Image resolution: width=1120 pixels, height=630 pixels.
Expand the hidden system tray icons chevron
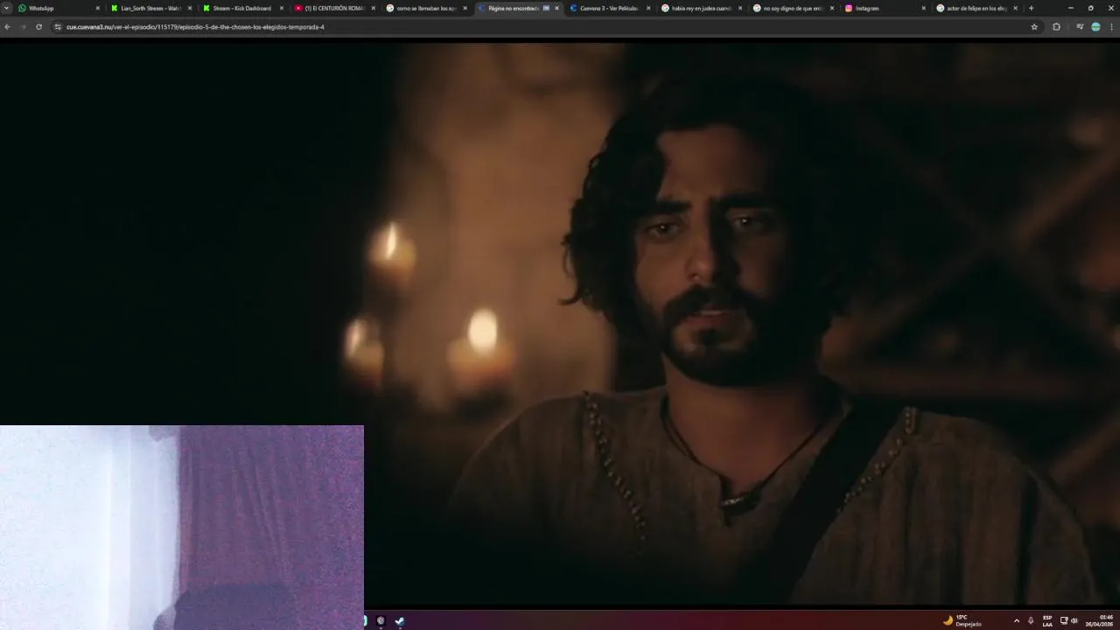1017,621
